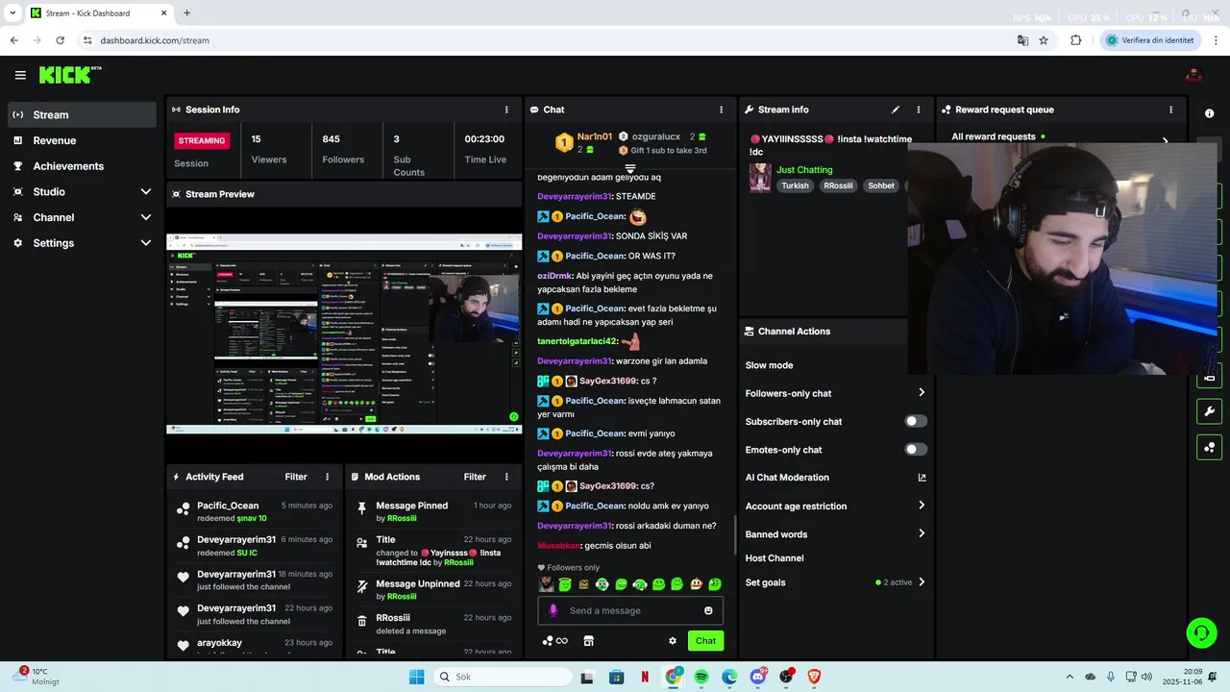Open the Activity Feed Filter
The image size is (1230, 692).
pyautogui.click(x=296, y=477)
